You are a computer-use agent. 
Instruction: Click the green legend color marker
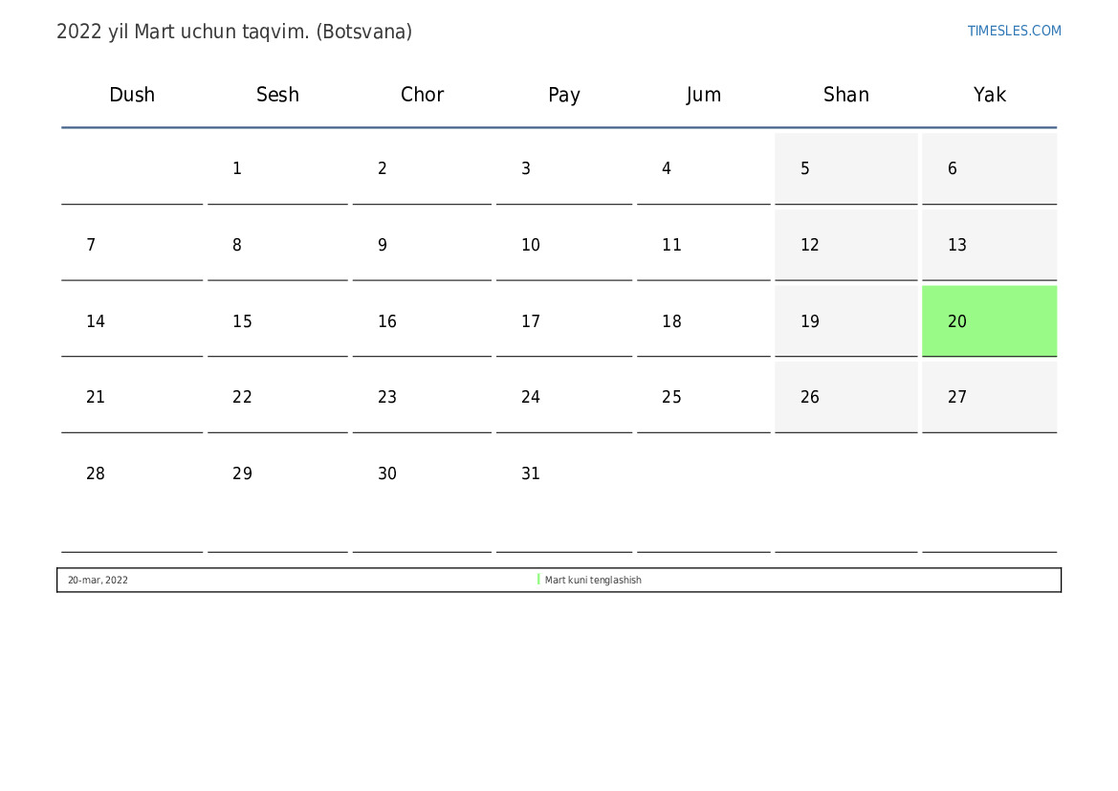point(538,580)
